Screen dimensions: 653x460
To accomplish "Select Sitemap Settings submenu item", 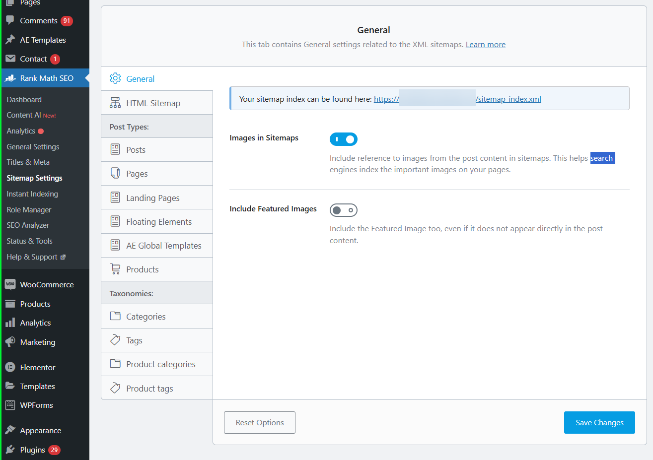I will pyautogui.click(x=35, y=178).
